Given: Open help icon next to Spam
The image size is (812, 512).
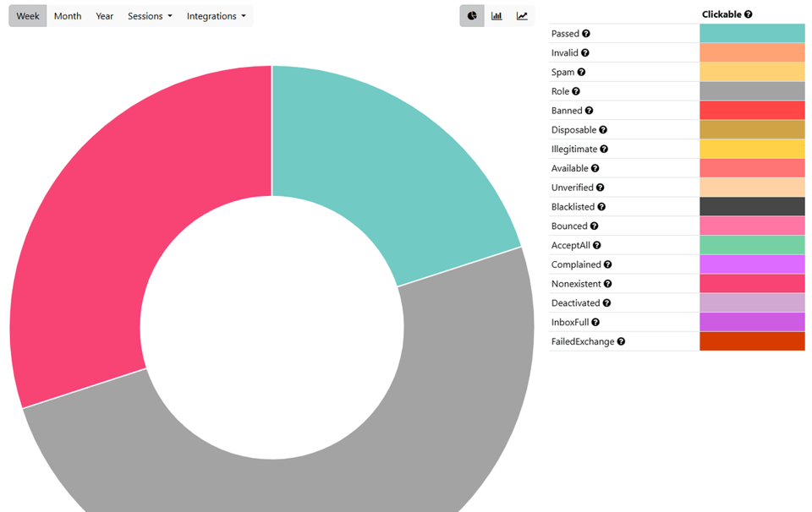Looking at the screenshot, I should (581, 72).
